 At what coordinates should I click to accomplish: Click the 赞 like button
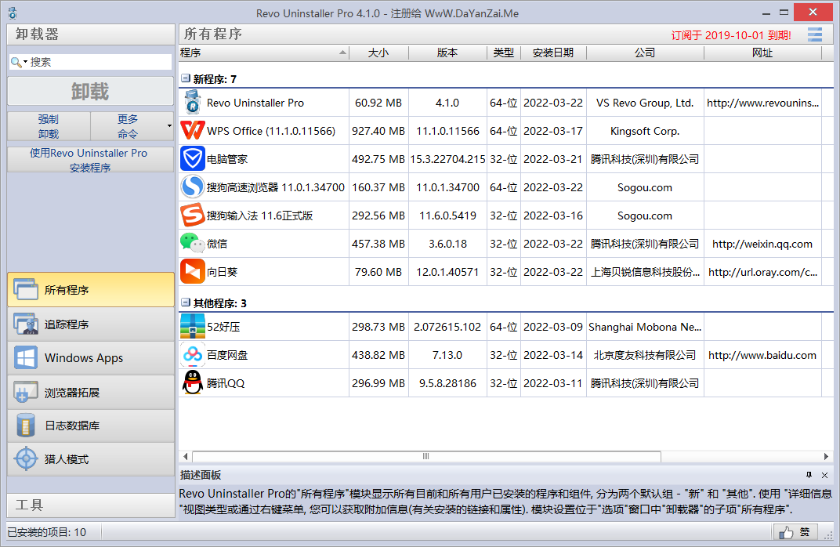[795, 533]
